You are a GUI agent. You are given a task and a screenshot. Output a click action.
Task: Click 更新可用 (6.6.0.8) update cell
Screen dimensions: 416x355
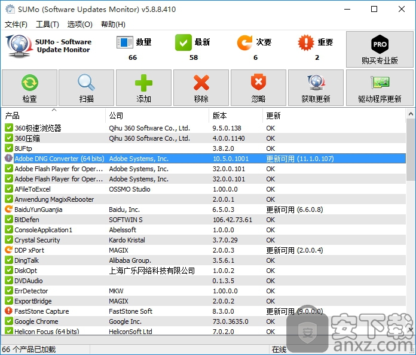[295, 210]
